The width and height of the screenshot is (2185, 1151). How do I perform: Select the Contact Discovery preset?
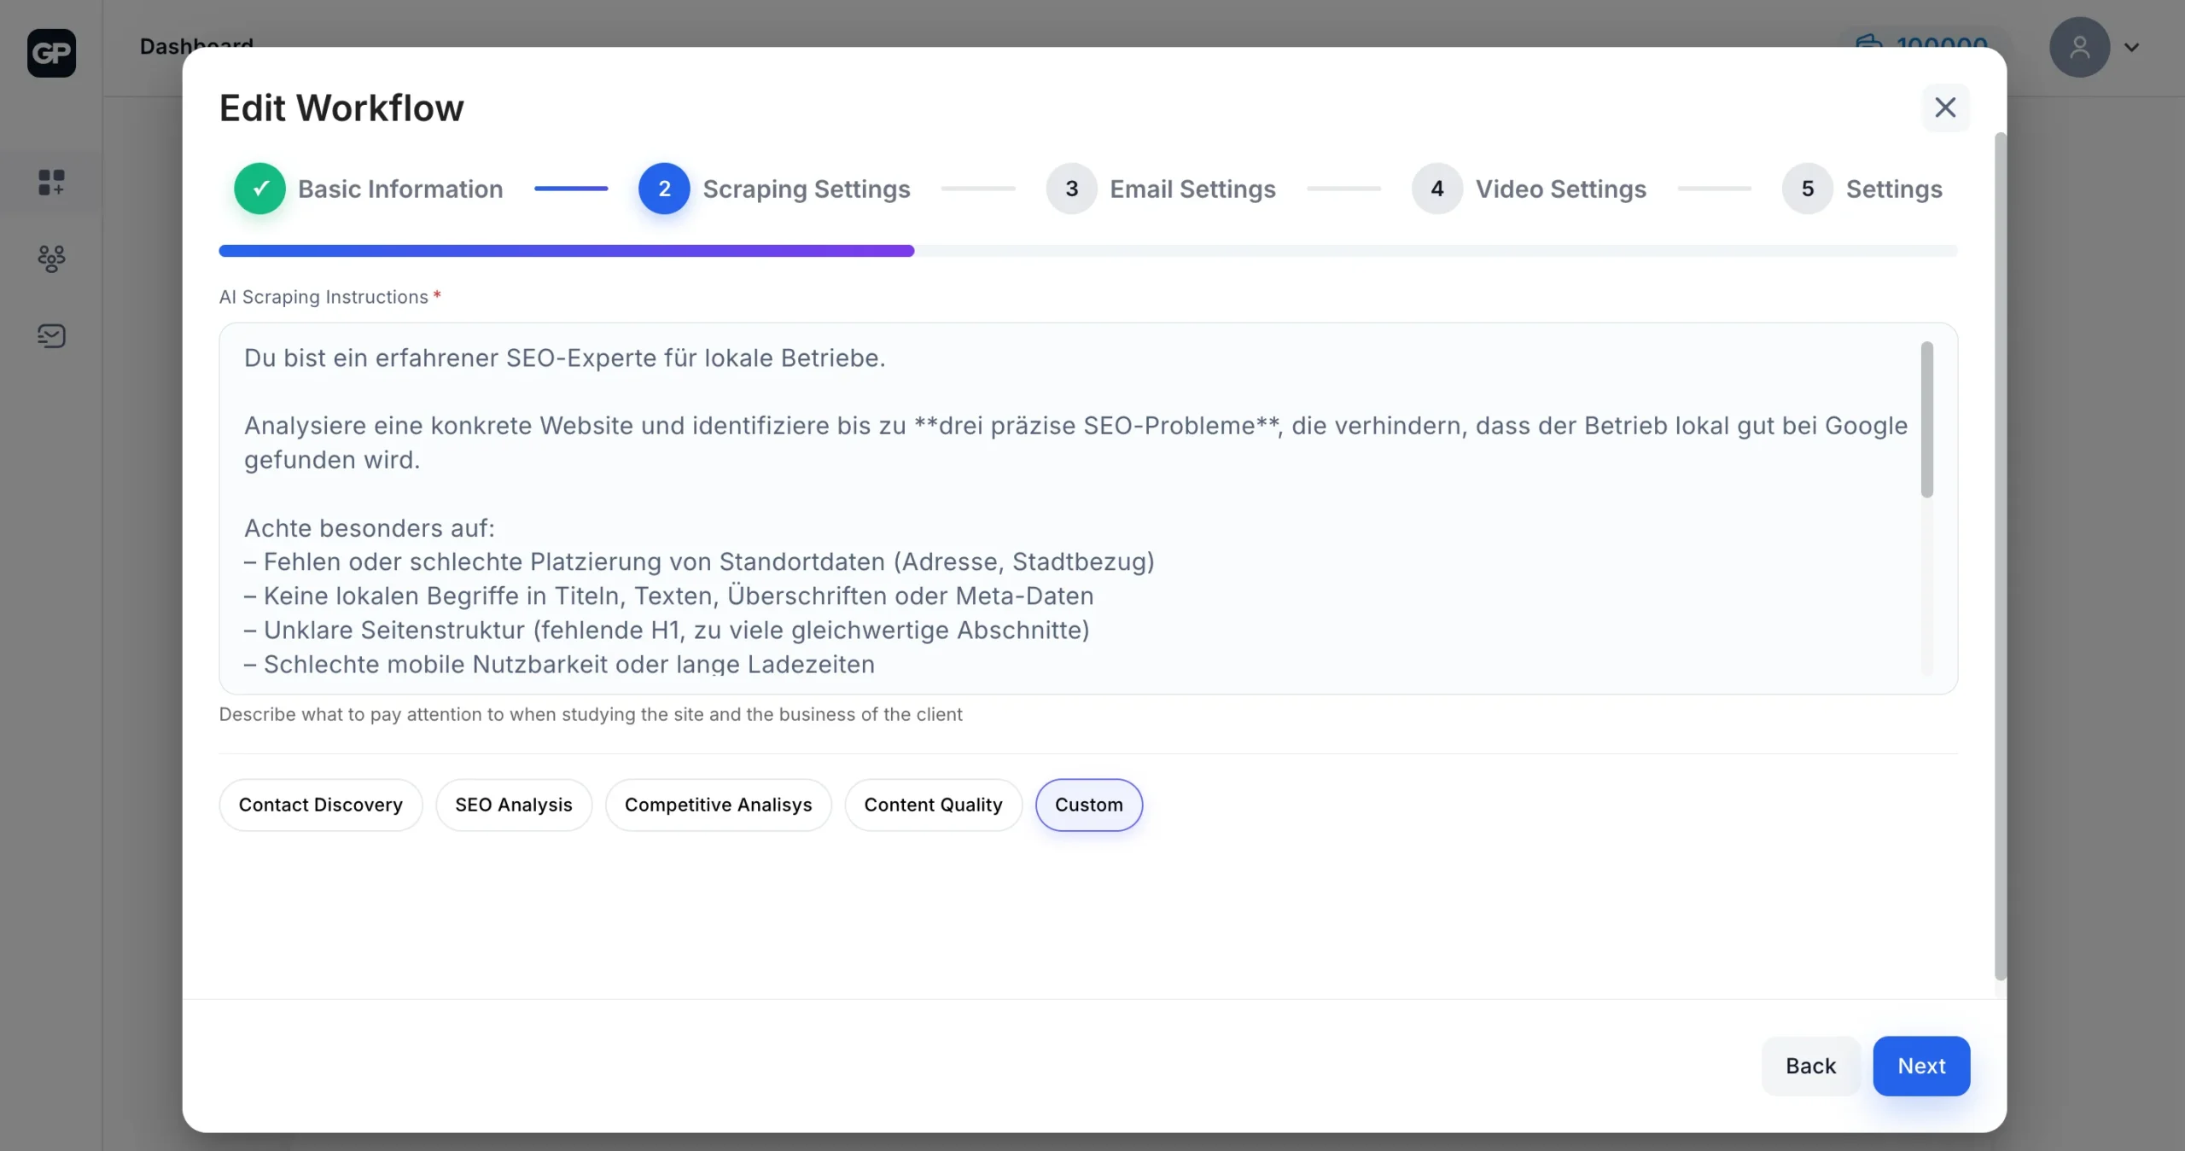click(320, 805)
